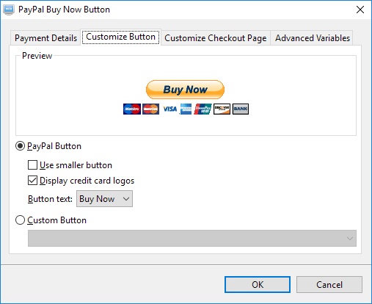Click the UnionPay logo in preview

coord(203,109)
